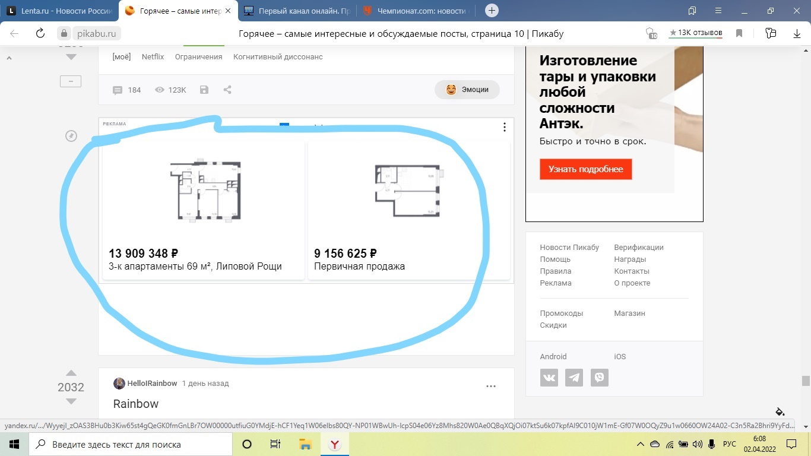Open the browser collections icon
The width and height of the screenshot is (811, 456).
pyautogui.click(x=771, y=33)
